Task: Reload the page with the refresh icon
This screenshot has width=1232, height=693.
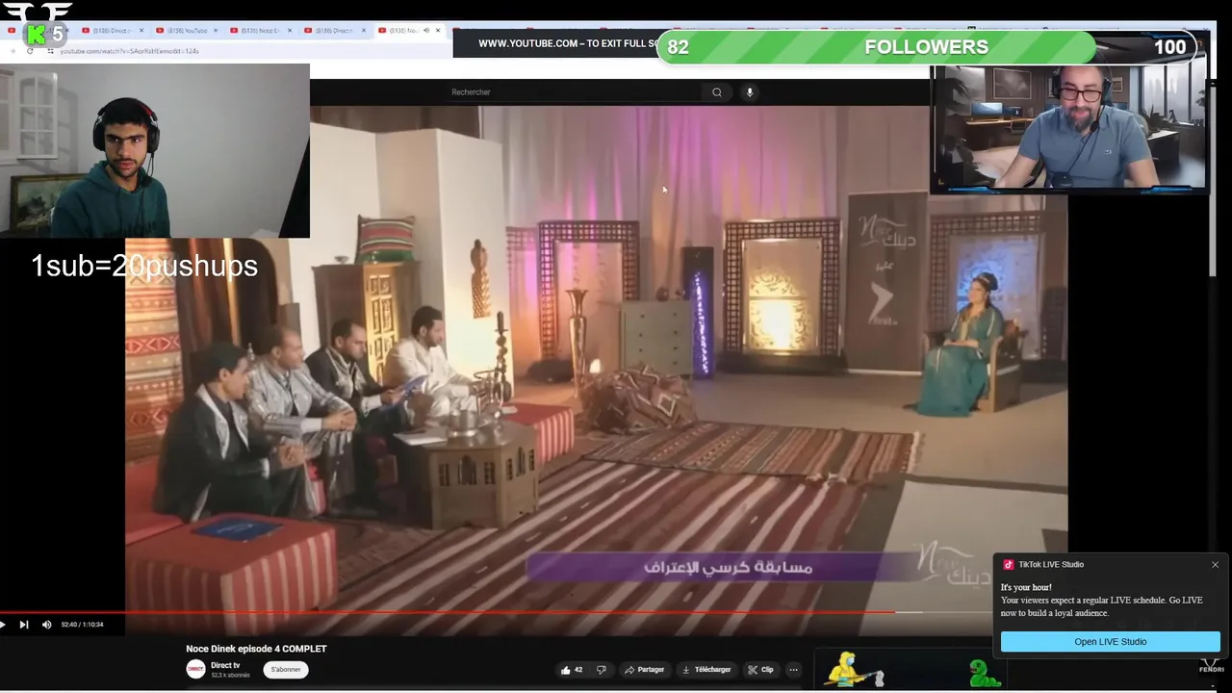Action: click(x=30, y=50)
